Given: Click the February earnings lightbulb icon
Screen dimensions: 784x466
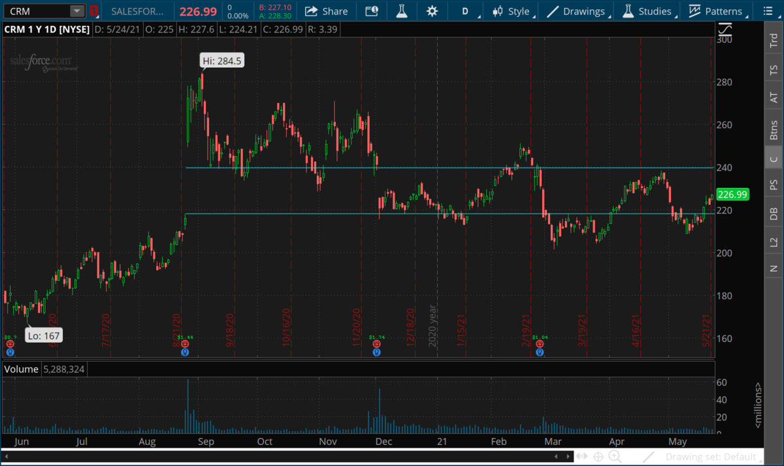Looking at the screenshot, I should click(x=539, y=352).
